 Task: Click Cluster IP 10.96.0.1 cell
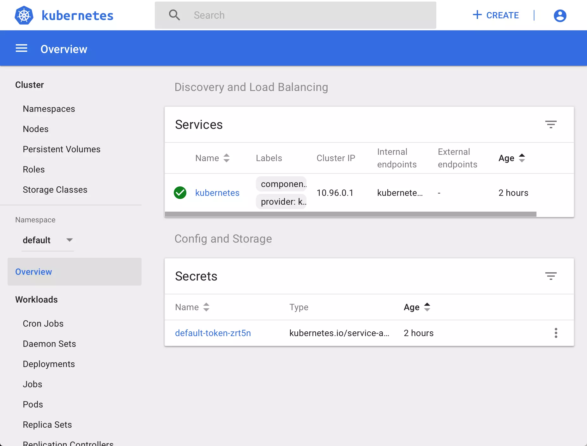(x=335, y=193)
